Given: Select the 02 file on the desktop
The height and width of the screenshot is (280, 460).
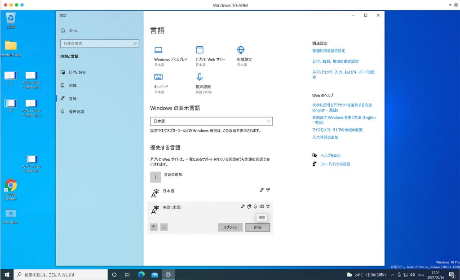Looking at the screenshot, I should click(x=11, y=106).
